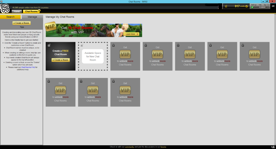The width and height of the screenshot is (276, 149).
Task: Open the panel list icon at top right
Action: 273,6
